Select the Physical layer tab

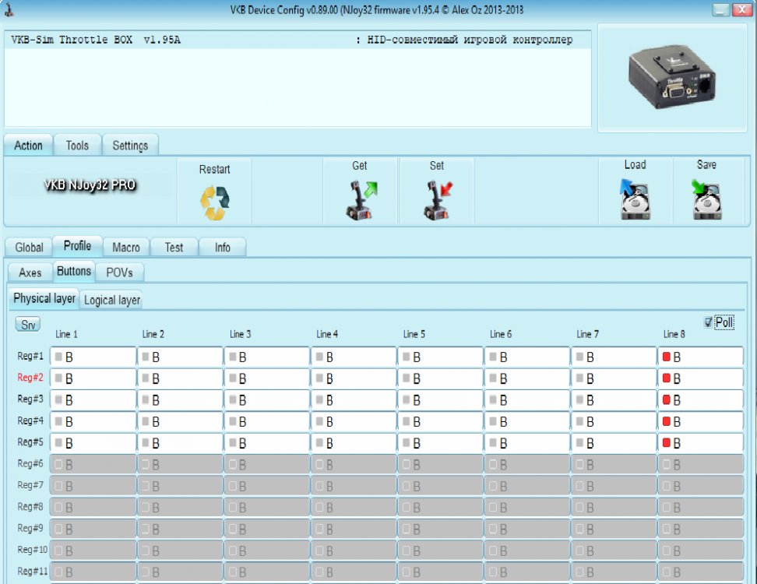44,299
